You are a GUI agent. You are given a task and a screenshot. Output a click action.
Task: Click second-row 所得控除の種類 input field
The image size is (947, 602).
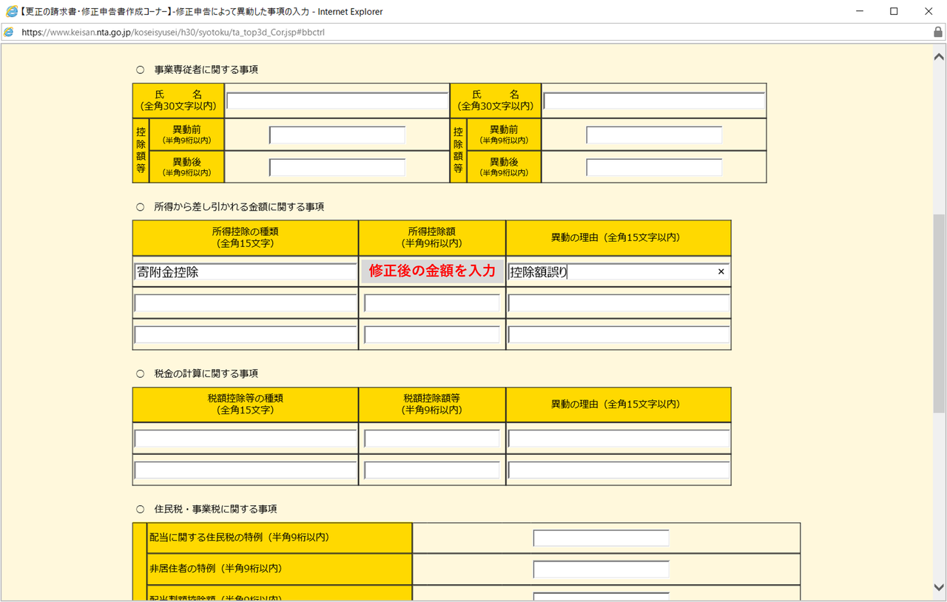coord(246,303)
